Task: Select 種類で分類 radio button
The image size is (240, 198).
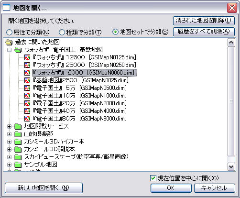Action: [62, 33]
